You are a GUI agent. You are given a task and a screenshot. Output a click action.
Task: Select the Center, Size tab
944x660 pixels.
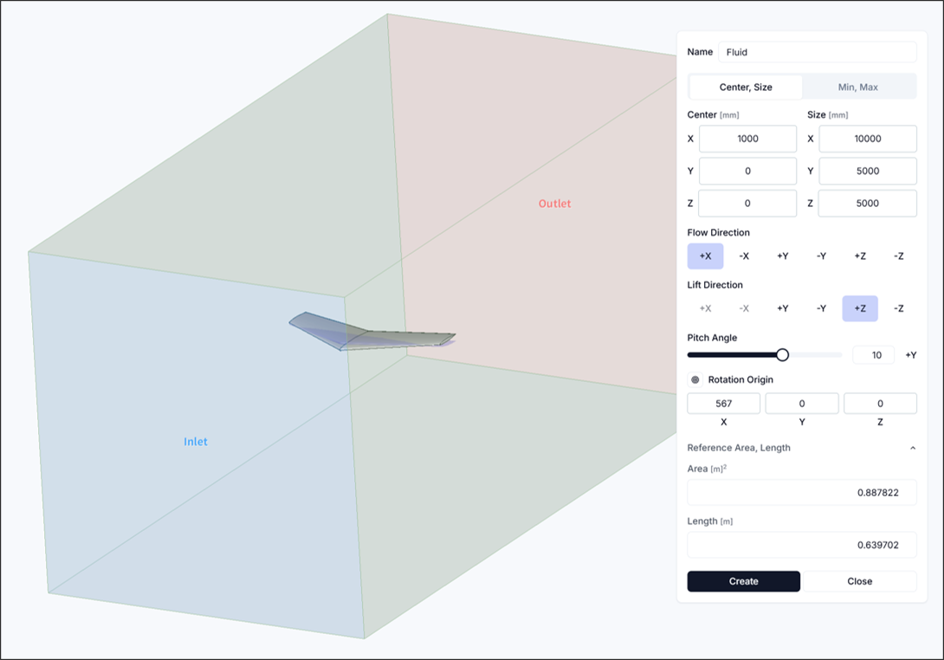tap(746, 87)
